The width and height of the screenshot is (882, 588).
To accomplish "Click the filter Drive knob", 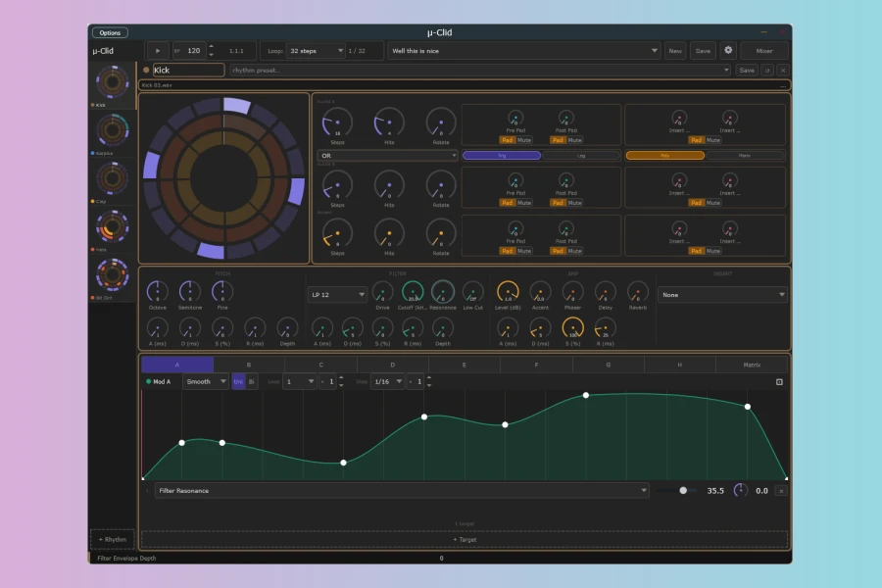I will (382, 292).
